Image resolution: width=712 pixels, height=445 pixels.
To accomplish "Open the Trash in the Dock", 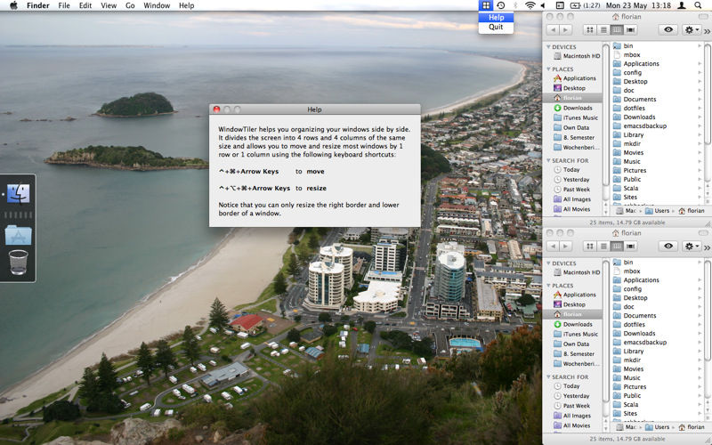I will (18, 262).
